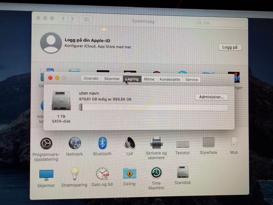Select the Lagring tab
273x205 pixels.
tap(132, 79)
